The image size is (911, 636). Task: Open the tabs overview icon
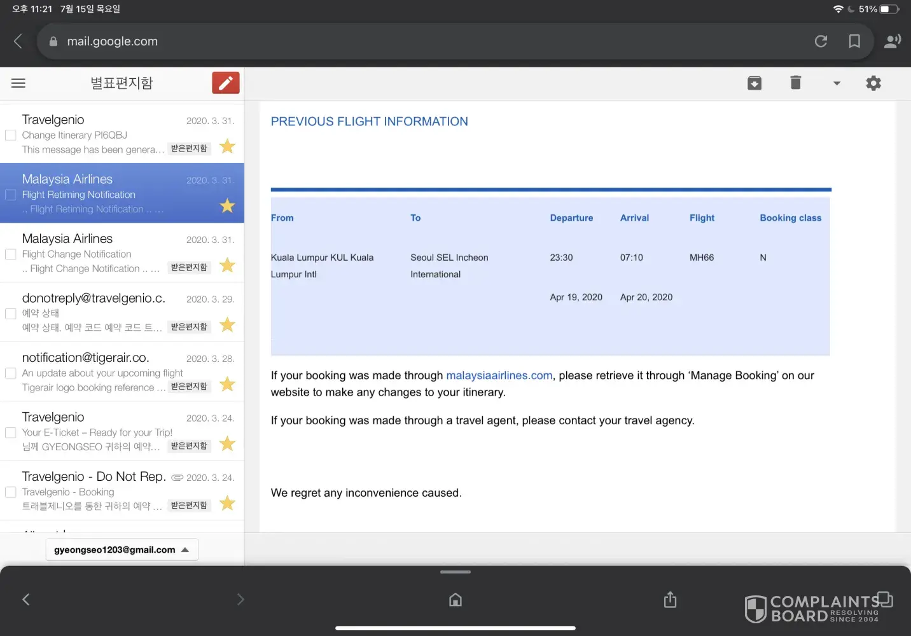pos(886,600)
